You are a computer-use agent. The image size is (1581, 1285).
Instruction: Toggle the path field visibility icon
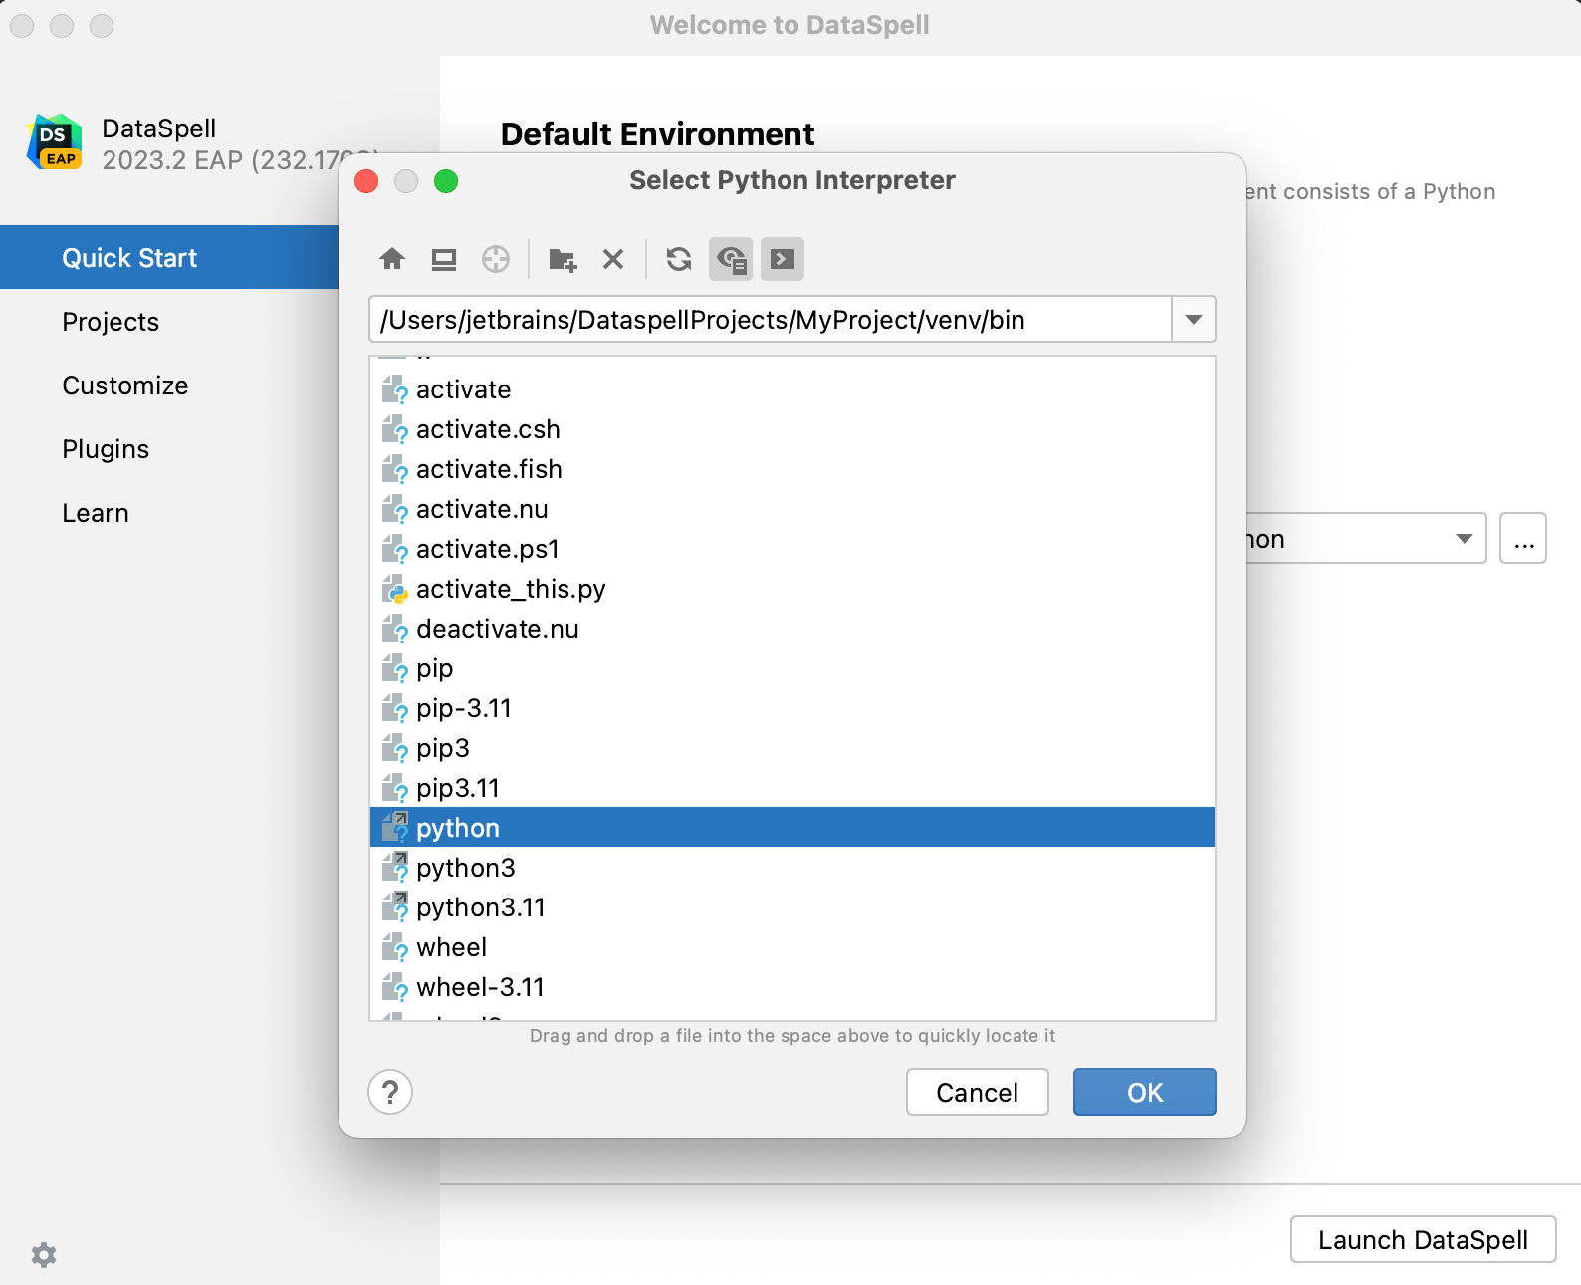[x=783, y=260]
